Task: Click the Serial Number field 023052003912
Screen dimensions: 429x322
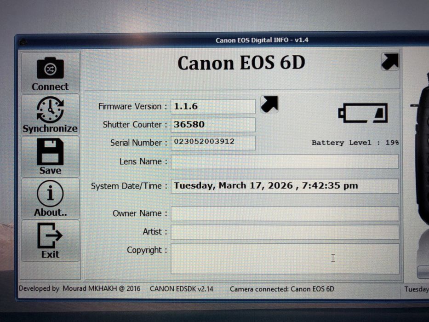Action: [213, 143]
